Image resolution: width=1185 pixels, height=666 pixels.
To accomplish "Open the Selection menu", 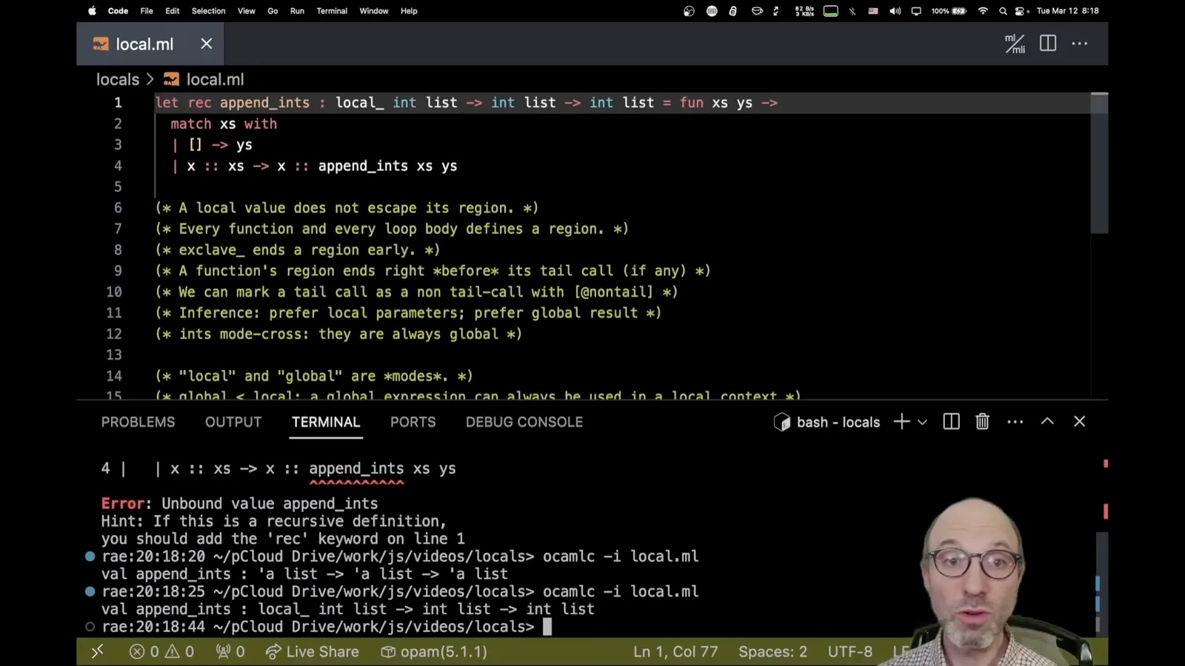I will (x=208, y=11).
